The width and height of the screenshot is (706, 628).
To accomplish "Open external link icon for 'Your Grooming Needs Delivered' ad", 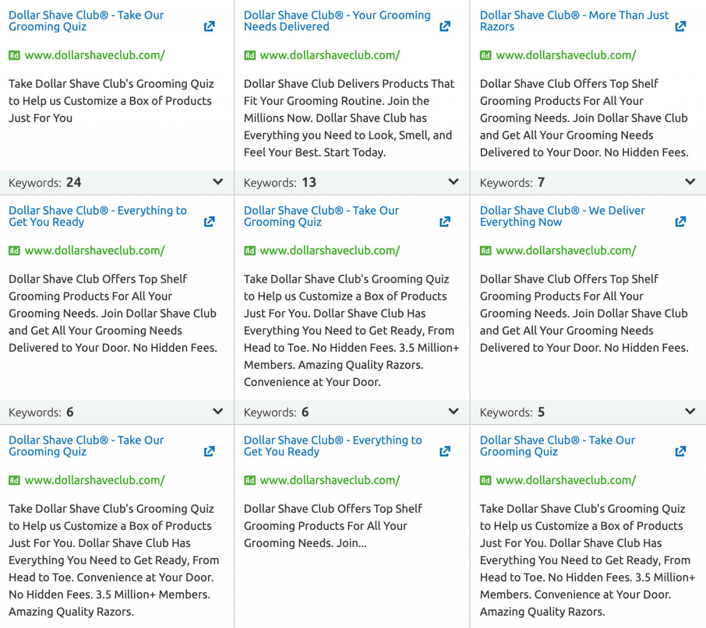I will coord(445,26).
